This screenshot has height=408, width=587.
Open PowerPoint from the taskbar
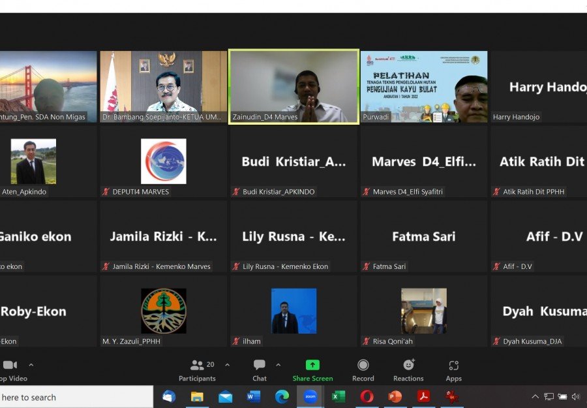pos(395,396)
